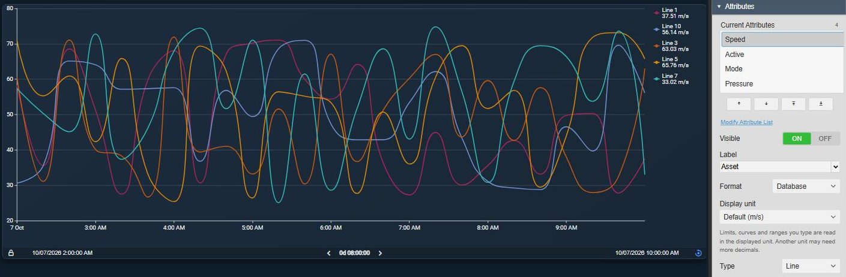Screen dimensions: 846x277
Task: Click the refresh icon beside end time
Action: 698,253
